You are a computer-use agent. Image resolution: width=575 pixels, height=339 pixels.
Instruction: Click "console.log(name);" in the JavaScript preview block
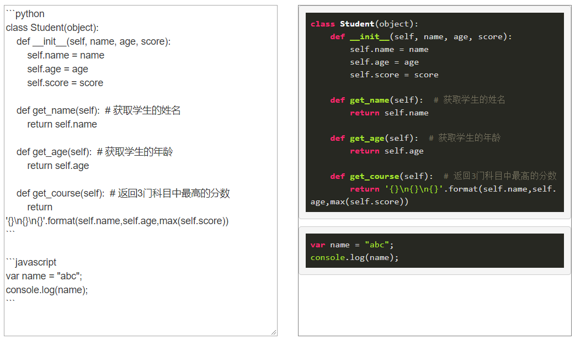point(355,257)
